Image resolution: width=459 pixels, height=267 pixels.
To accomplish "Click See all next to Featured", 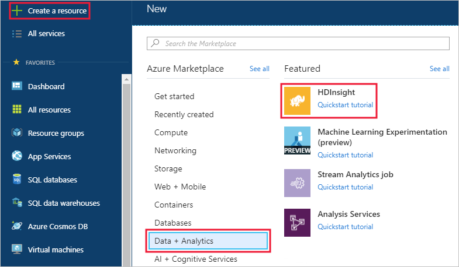I will pos(439,69).
